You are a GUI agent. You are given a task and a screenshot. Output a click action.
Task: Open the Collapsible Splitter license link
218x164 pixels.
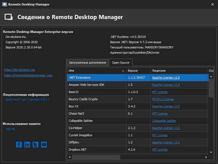tap(164, 121)
